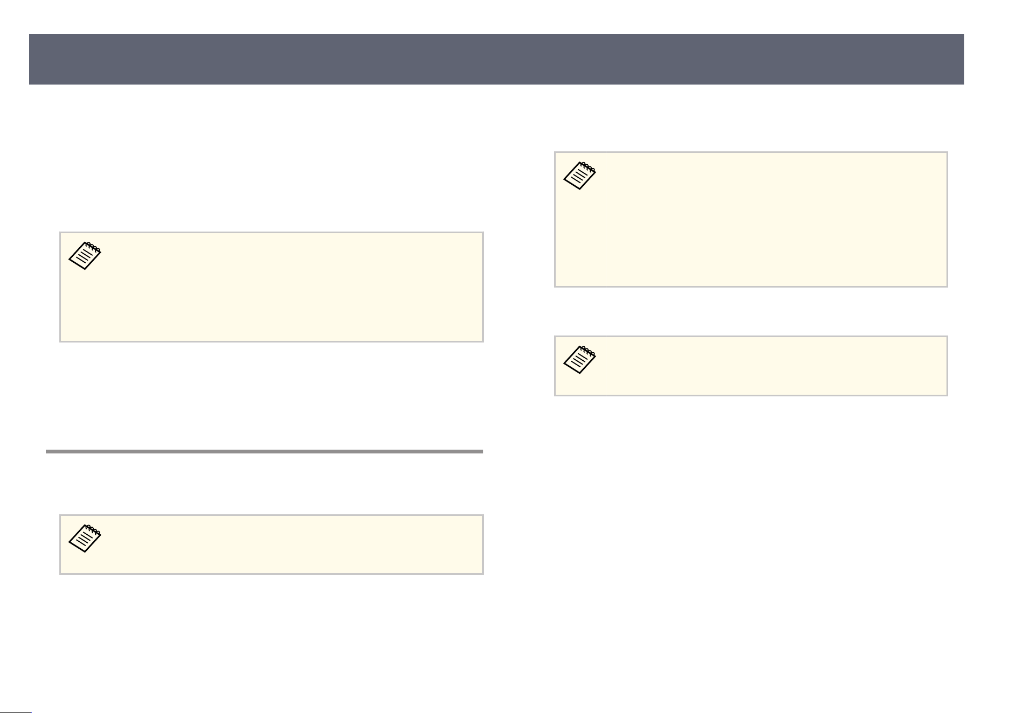Viewport: 1009px width, 713px height.
Task: Click blank area between the divider and the note below
Action: (264, 484)
